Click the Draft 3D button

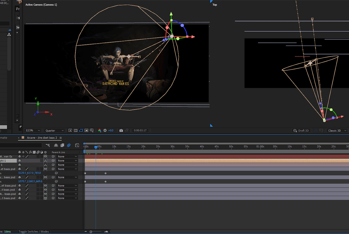[301, 130]
